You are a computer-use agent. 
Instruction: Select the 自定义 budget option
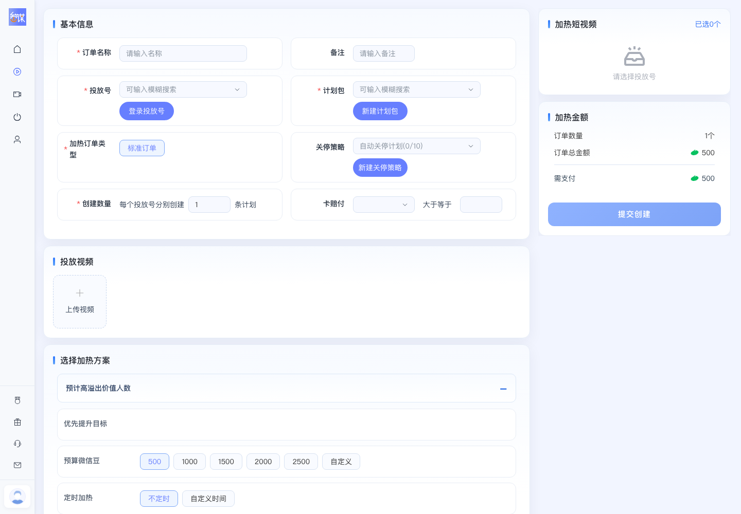(x=341, y=462)
